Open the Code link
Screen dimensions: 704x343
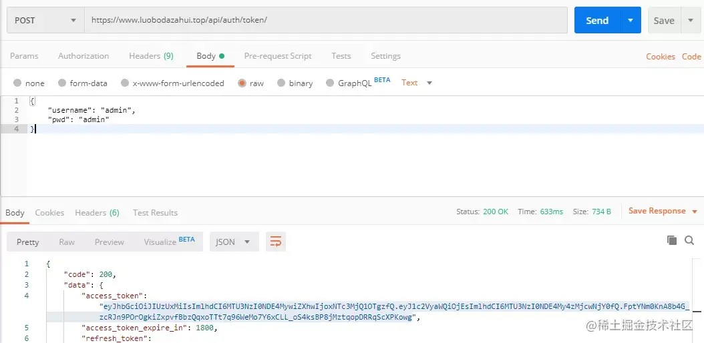pyautogui.click(x=691, y=57)
